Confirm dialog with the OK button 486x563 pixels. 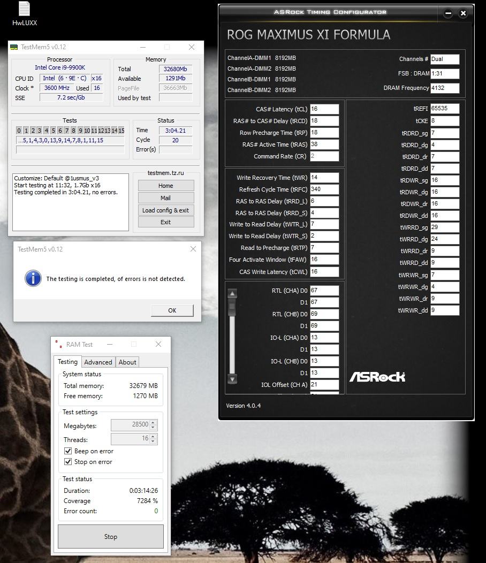point(172,310)
